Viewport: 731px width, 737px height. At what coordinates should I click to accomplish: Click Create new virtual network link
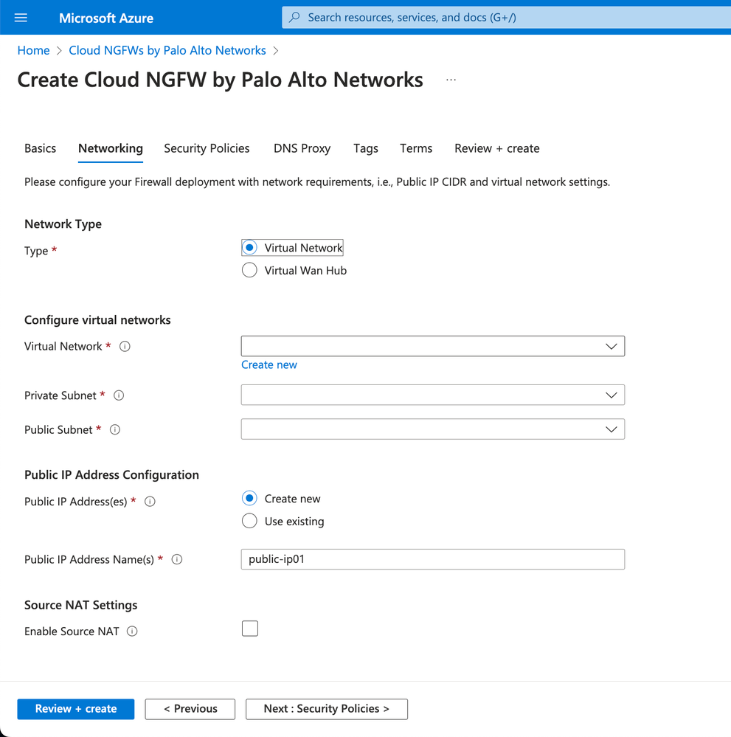point(269,364)
